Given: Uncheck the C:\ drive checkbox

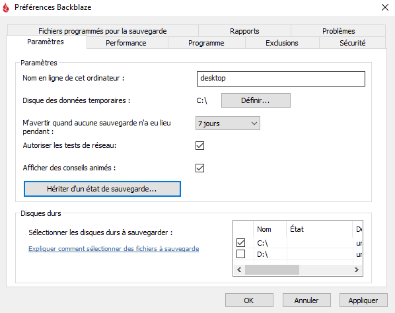Looking at the screenshot, I should 241,243.
